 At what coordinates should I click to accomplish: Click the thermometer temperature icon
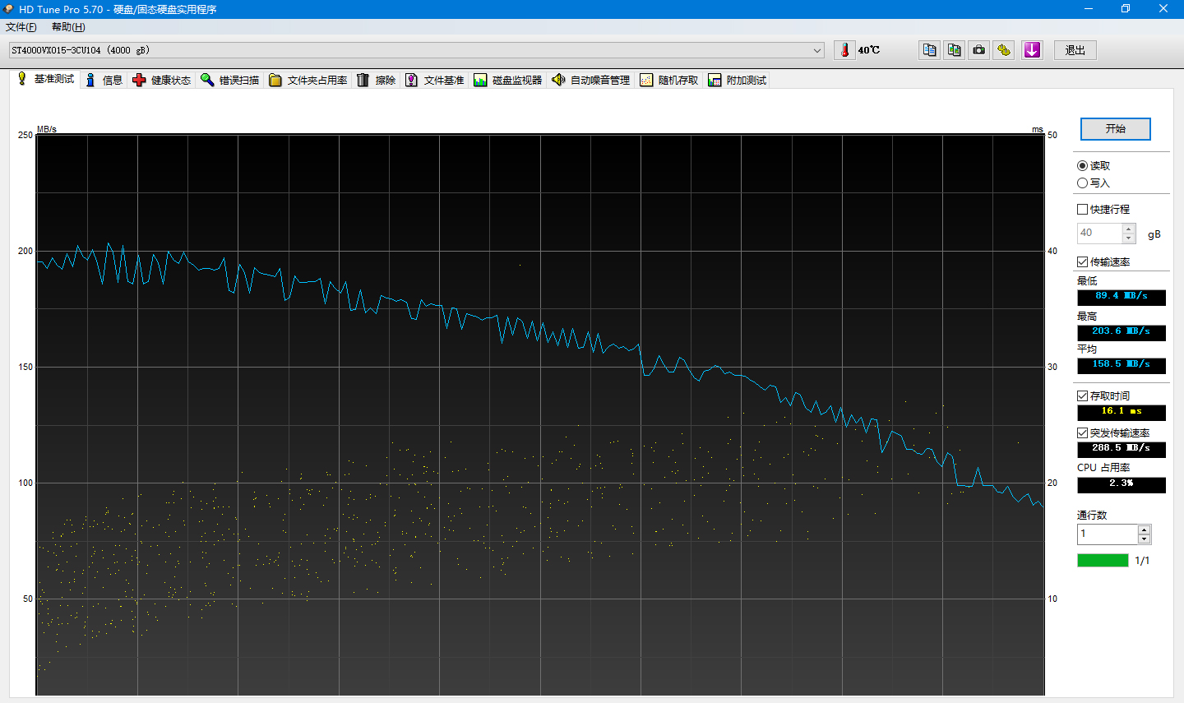pos(844,50)
